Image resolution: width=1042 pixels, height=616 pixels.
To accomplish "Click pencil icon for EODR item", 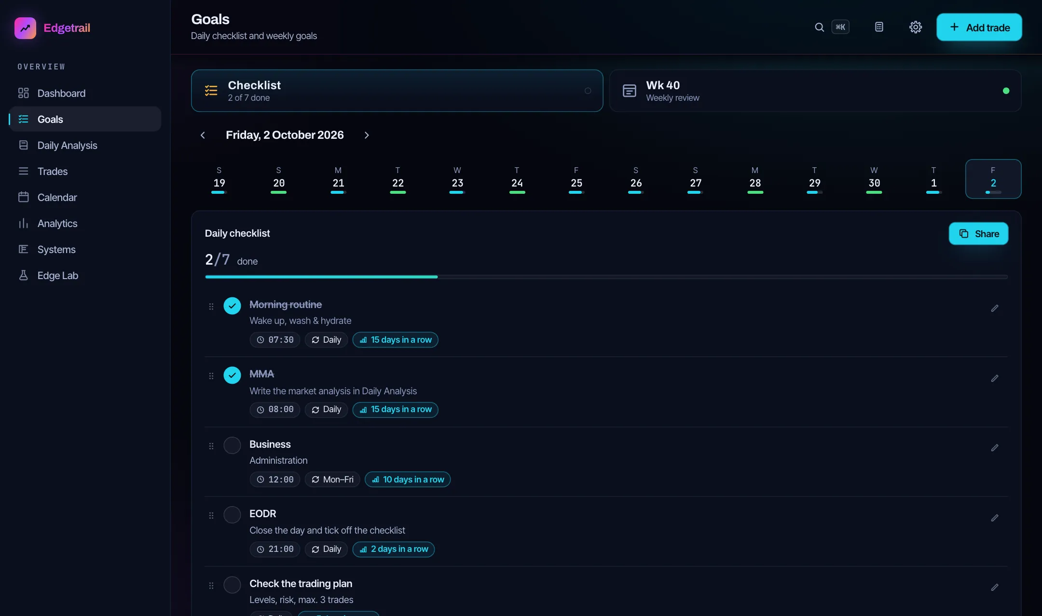I will (x=995, y=518).
